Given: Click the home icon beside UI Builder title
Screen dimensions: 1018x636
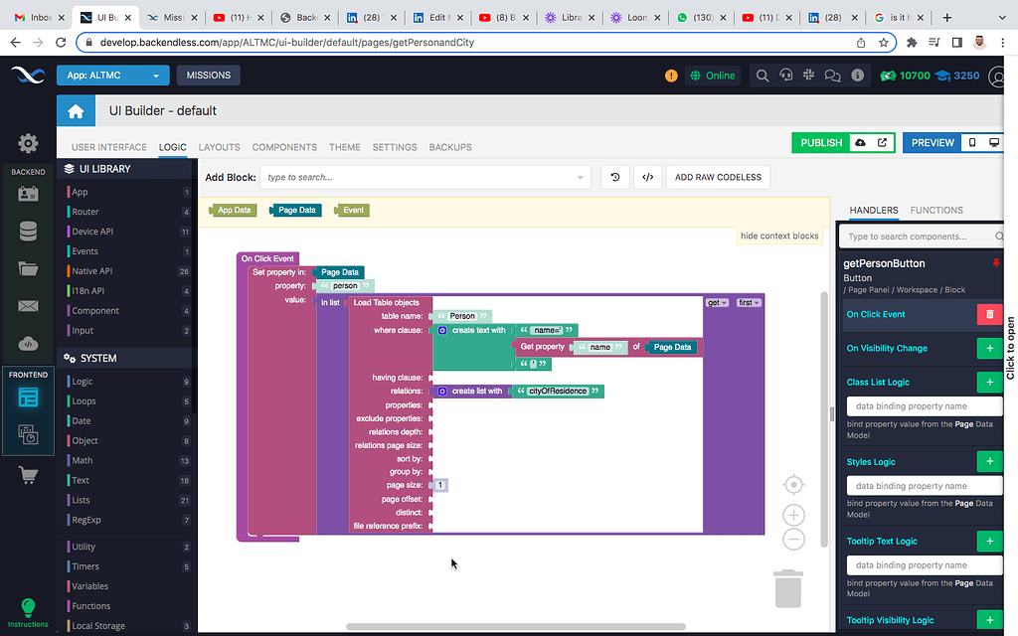Looking at the screenshot, I should coord(76,109).
